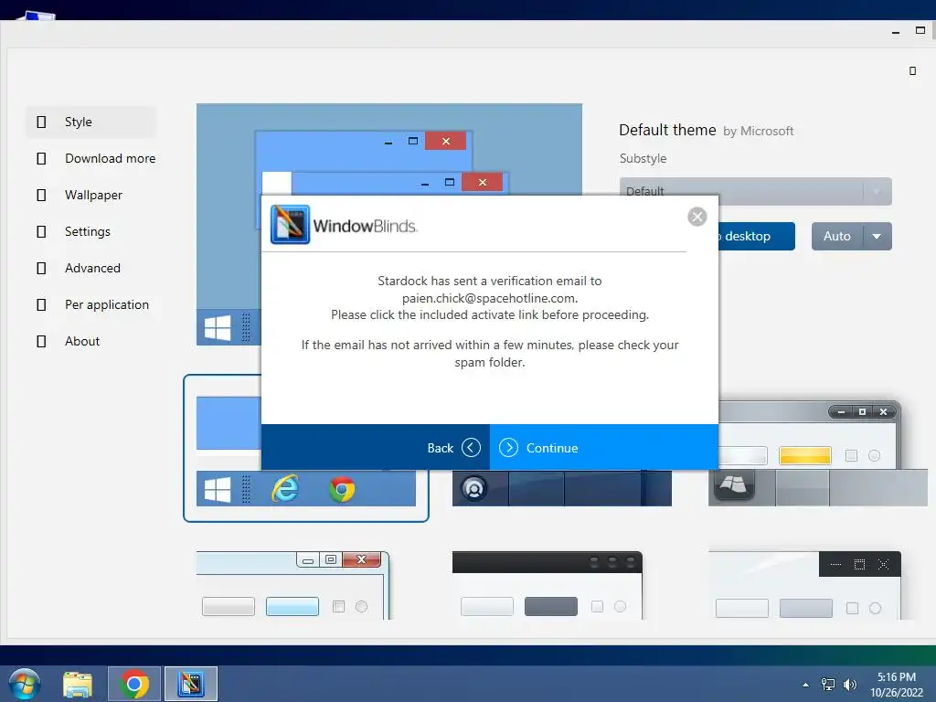936x702 pixels.
Task: Open the Per application section
Action: [x=90, y=304]
